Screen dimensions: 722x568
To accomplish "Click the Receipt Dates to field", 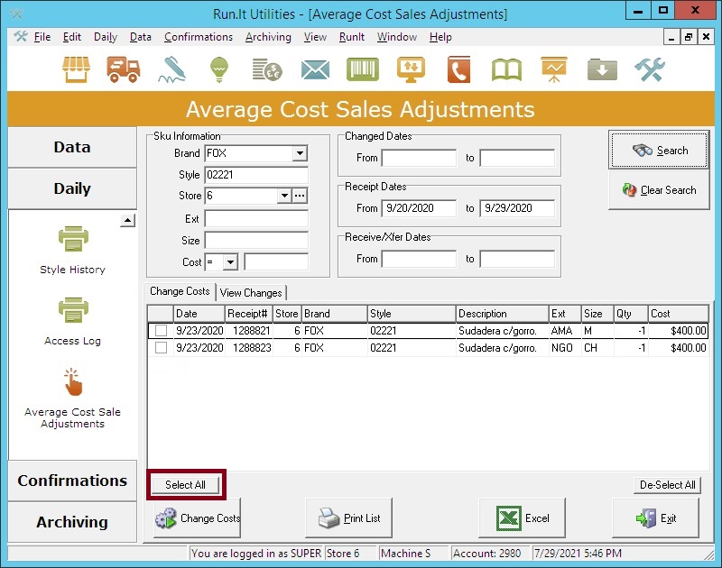I will (517, 208).
